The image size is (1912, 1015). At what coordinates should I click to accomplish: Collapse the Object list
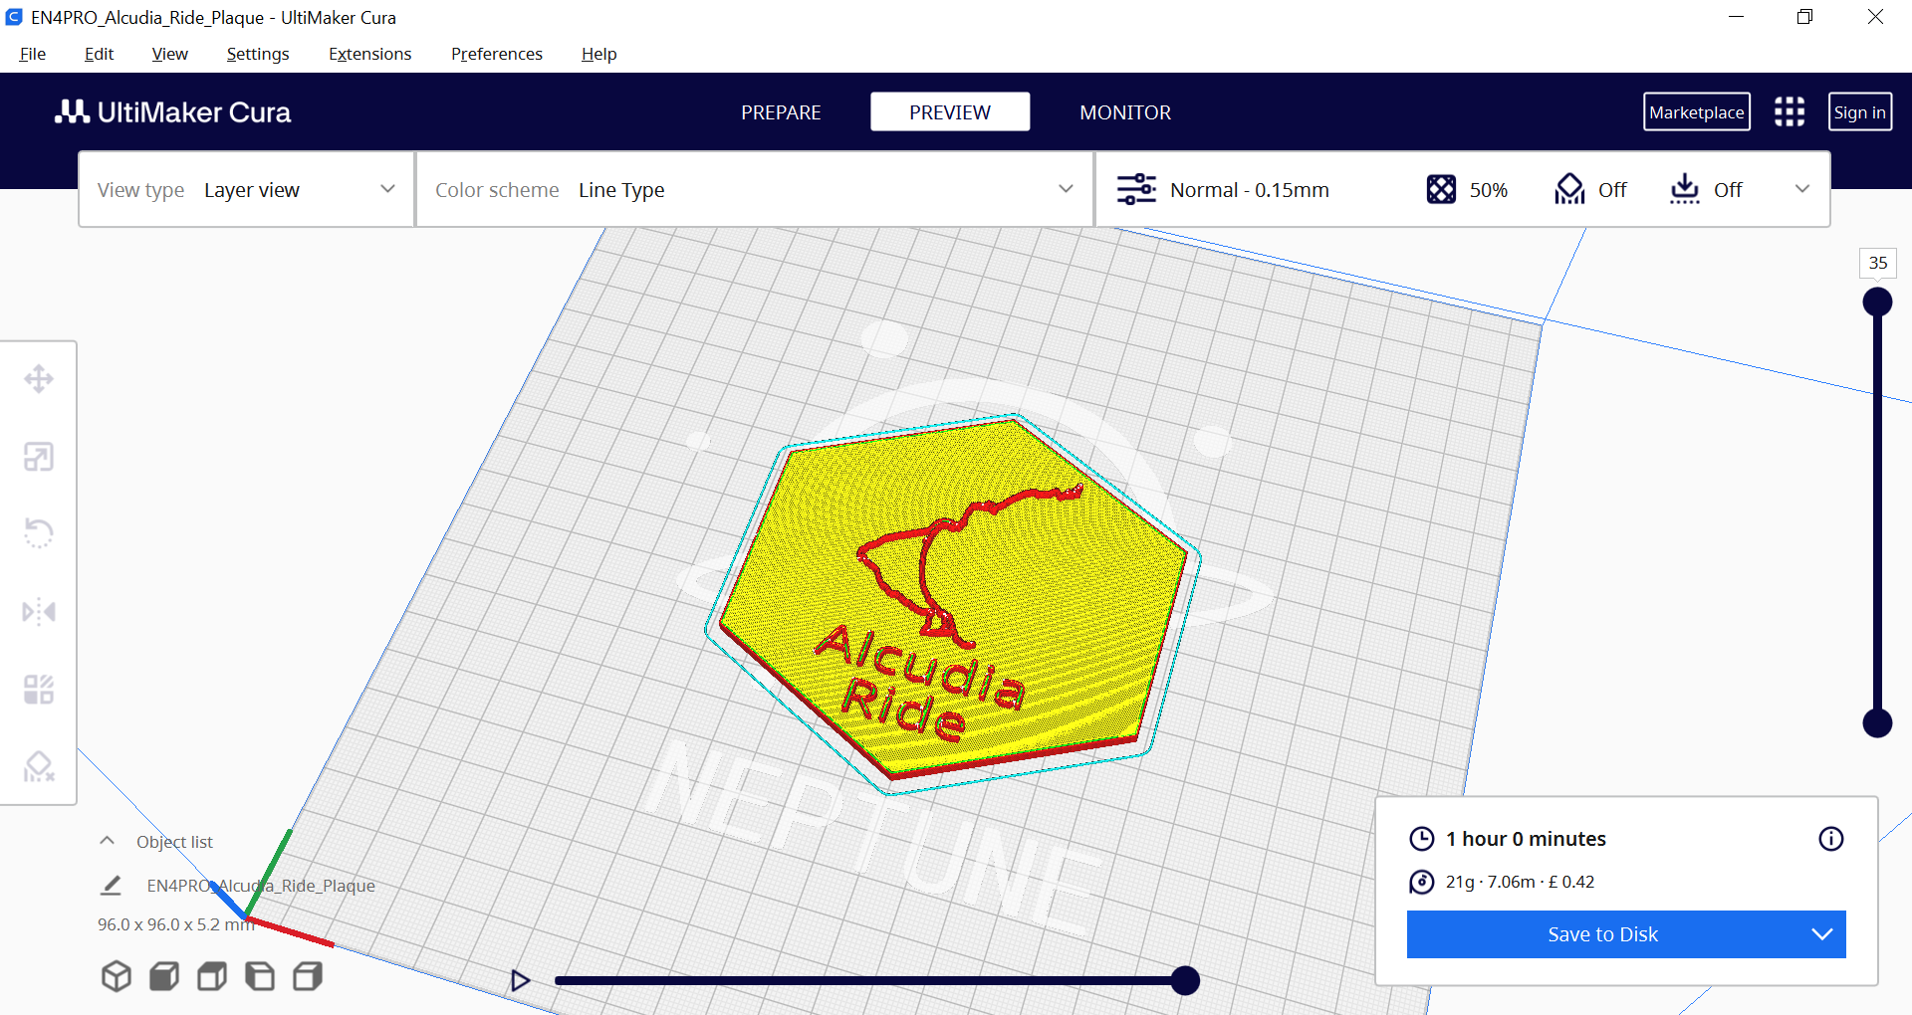[x=108, y=841]
